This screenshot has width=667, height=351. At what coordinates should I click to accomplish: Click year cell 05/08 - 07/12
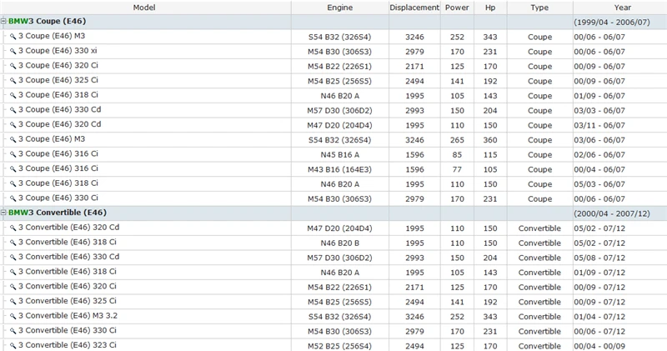point(599,258)
